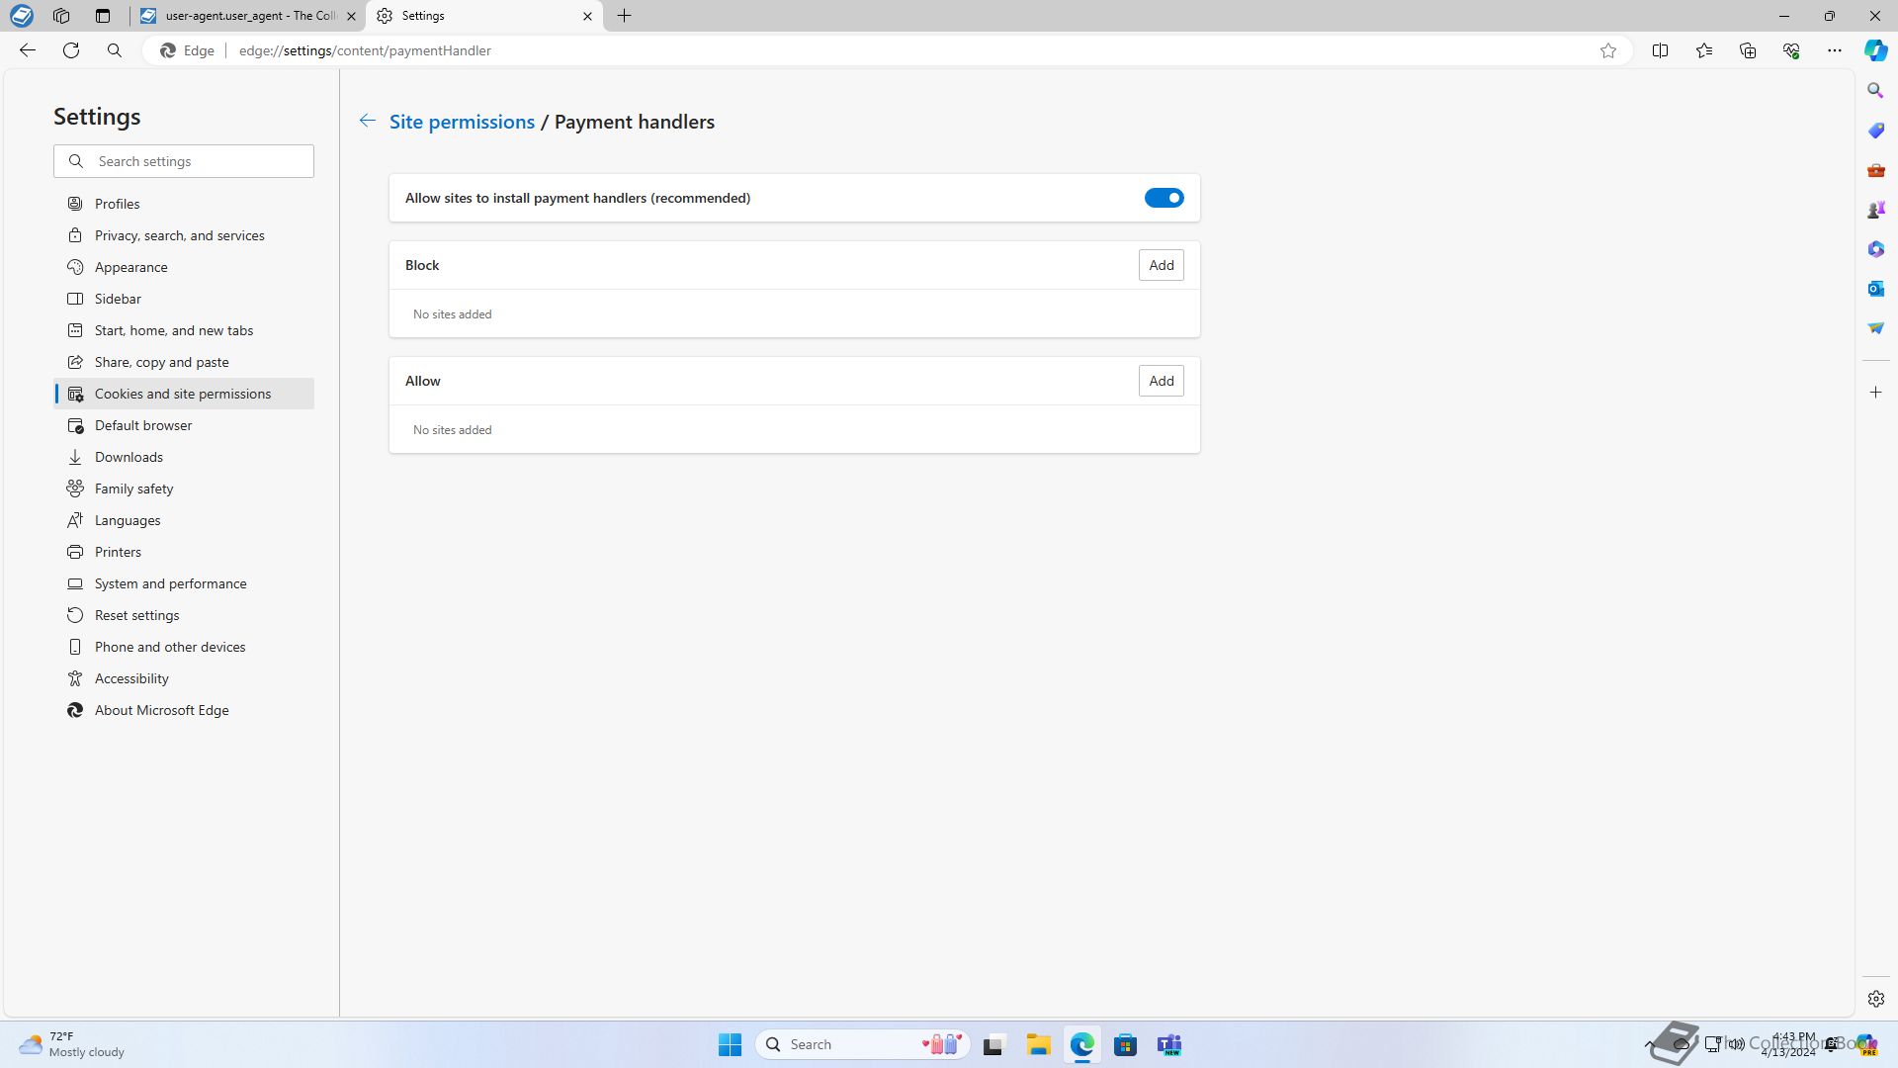Switch to the user-agent.user_agent tab
Screen dimensions: 1898x1068
pos(248,16)
